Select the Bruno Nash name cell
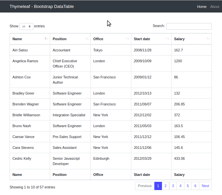 click(30, 126)
